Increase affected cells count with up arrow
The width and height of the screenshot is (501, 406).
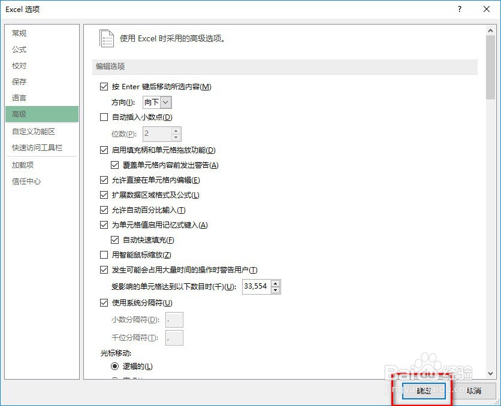coord(276,283)
